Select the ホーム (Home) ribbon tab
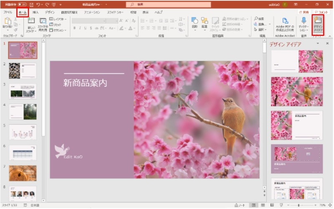The image size is (334, 209). click(23, 12)
